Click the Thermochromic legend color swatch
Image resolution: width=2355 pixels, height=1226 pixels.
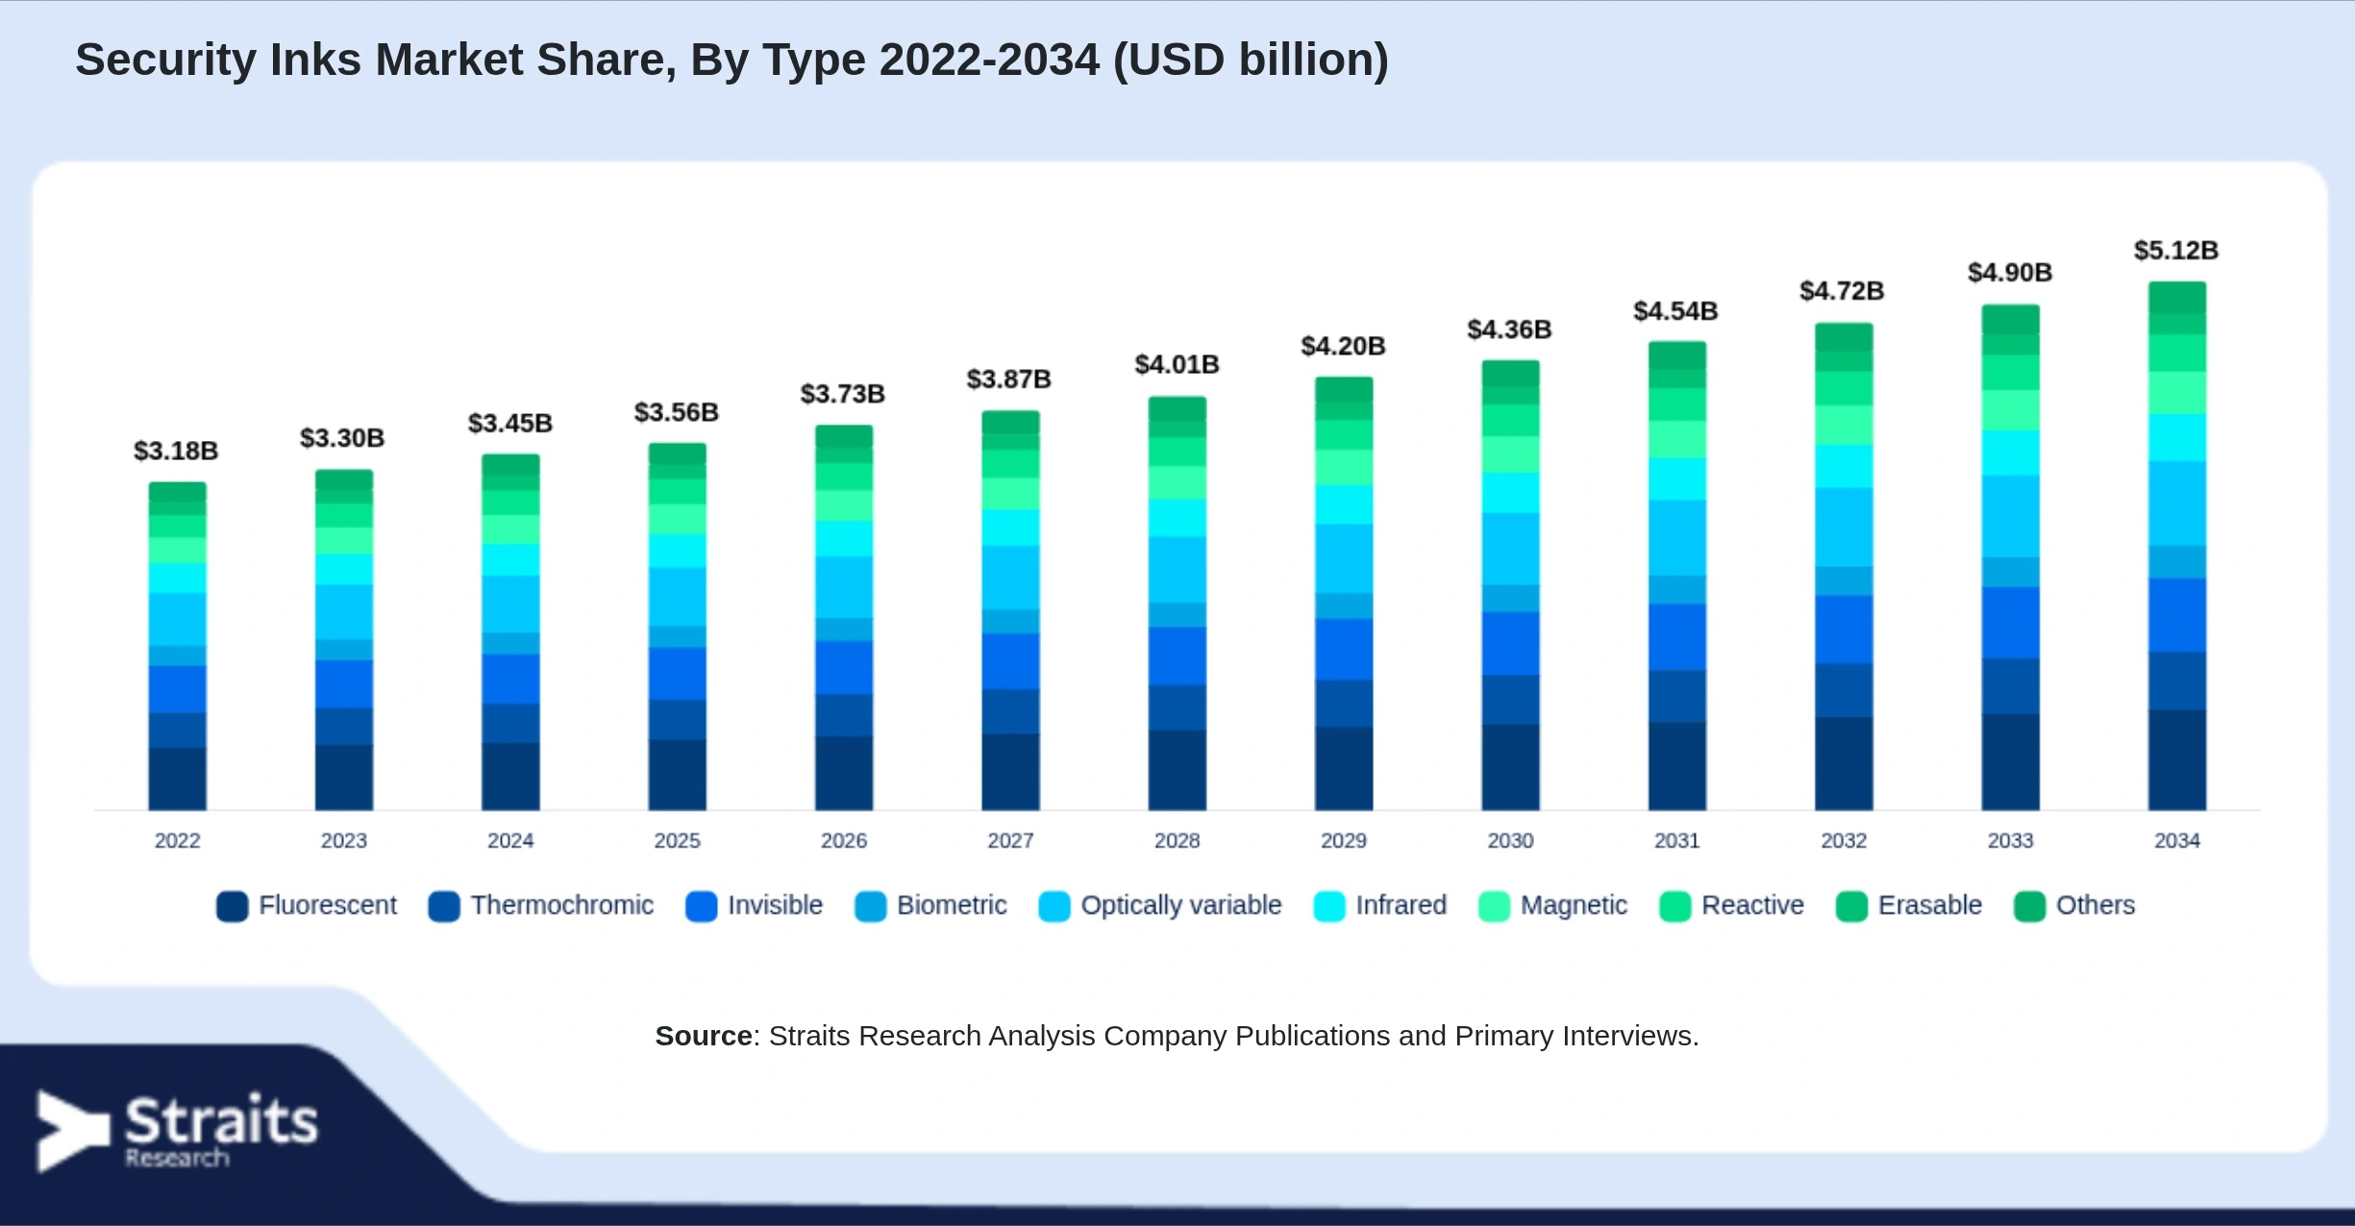pos(444,906)
